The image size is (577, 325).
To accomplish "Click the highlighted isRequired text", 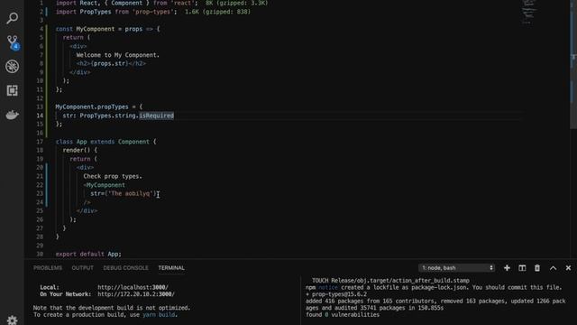I will [156, 116].
